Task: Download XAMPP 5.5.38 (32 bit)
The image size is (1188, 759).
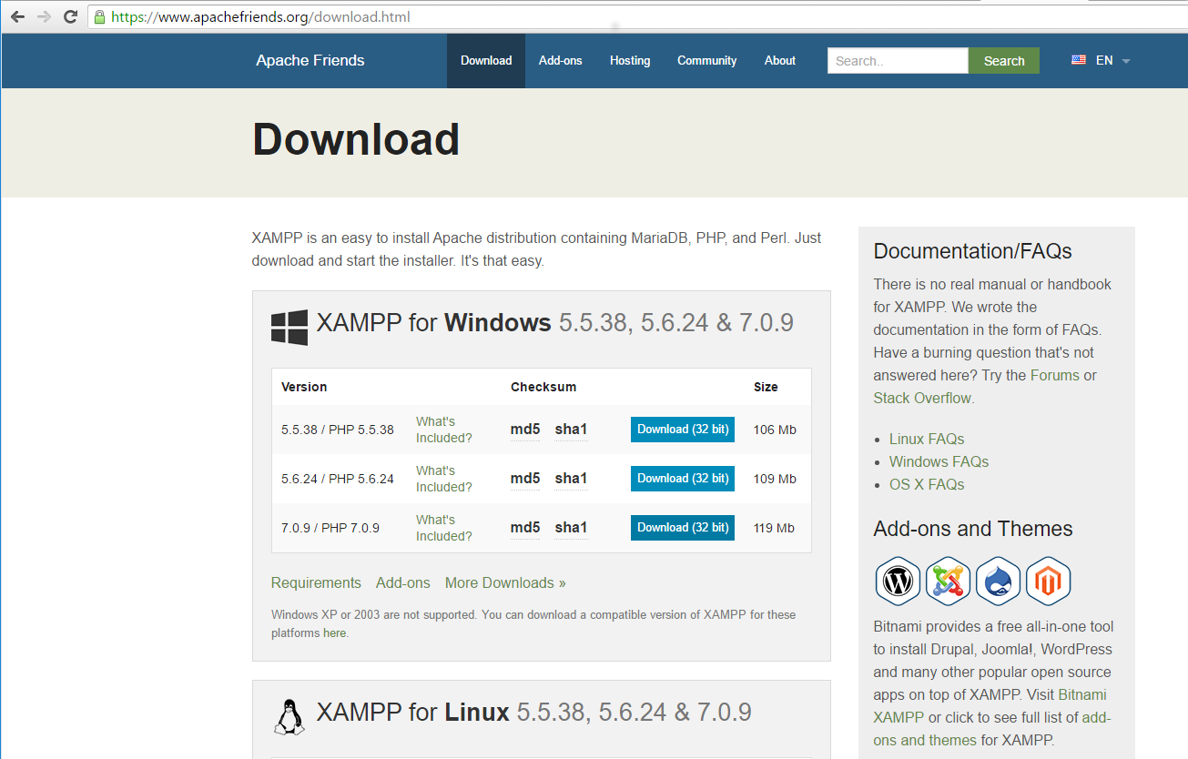Action: (x=683, y=430)
